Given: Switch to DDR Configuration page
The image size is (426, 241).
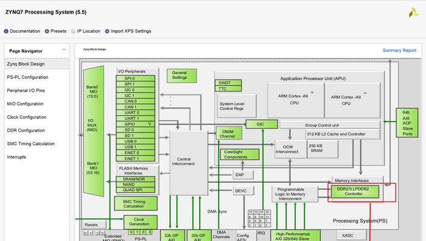Looking at the screenshot, I should [25, 130].
